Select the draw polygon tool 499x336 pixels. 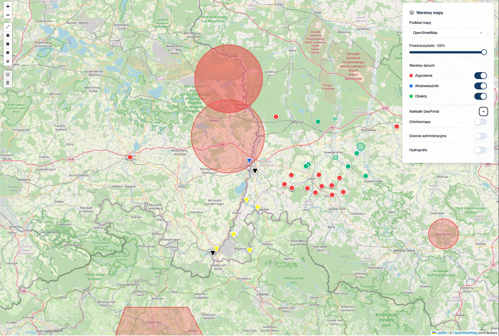coord(8,35)
